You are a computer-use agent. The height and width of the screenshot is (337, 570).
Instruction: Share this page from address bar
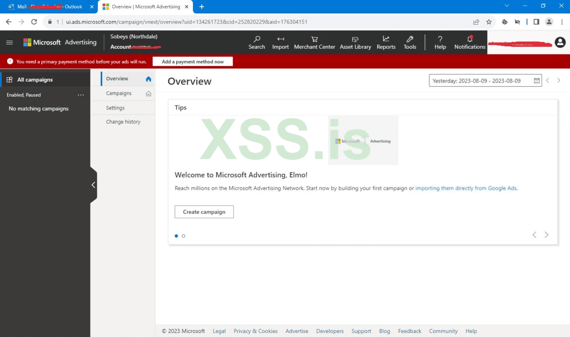click(x=476, y=21)
